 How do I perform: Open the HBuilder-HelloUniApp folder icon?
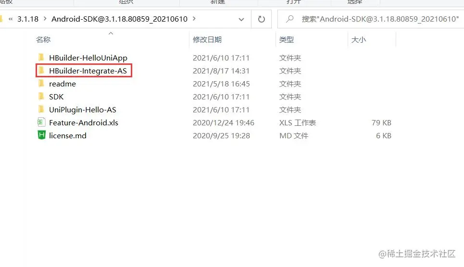pyautogui.click(x=41, y=57)
